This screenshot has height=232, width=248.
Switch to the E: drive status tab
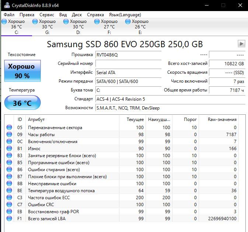pos(140,27)
